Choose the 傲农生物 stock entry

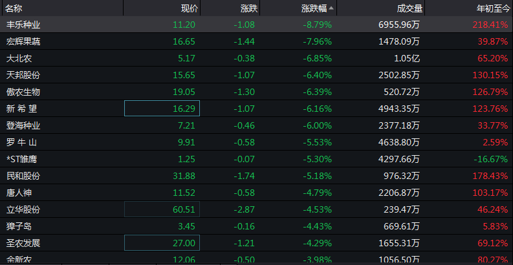click(23, 92)
